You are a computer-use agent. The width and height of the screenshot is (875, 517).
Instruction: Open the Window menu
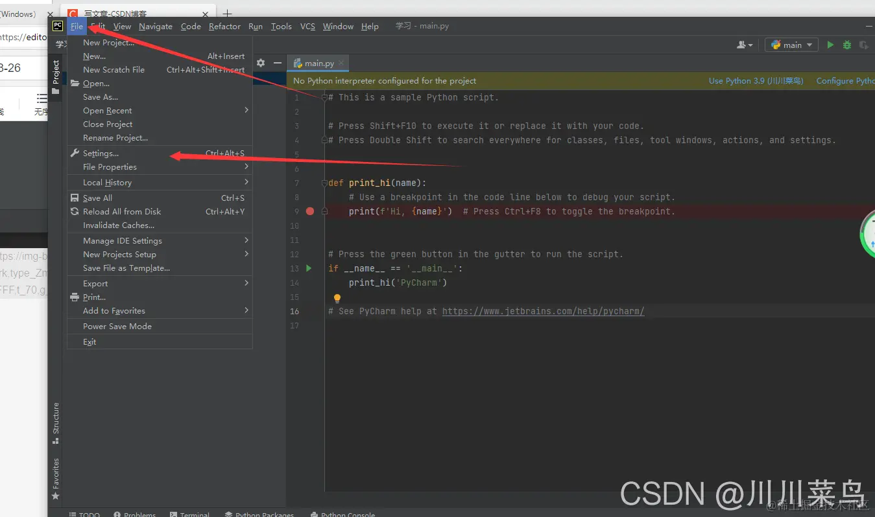[x=338, y=26]
